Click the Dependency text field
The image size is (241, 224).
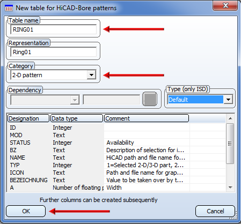(111, 100)
